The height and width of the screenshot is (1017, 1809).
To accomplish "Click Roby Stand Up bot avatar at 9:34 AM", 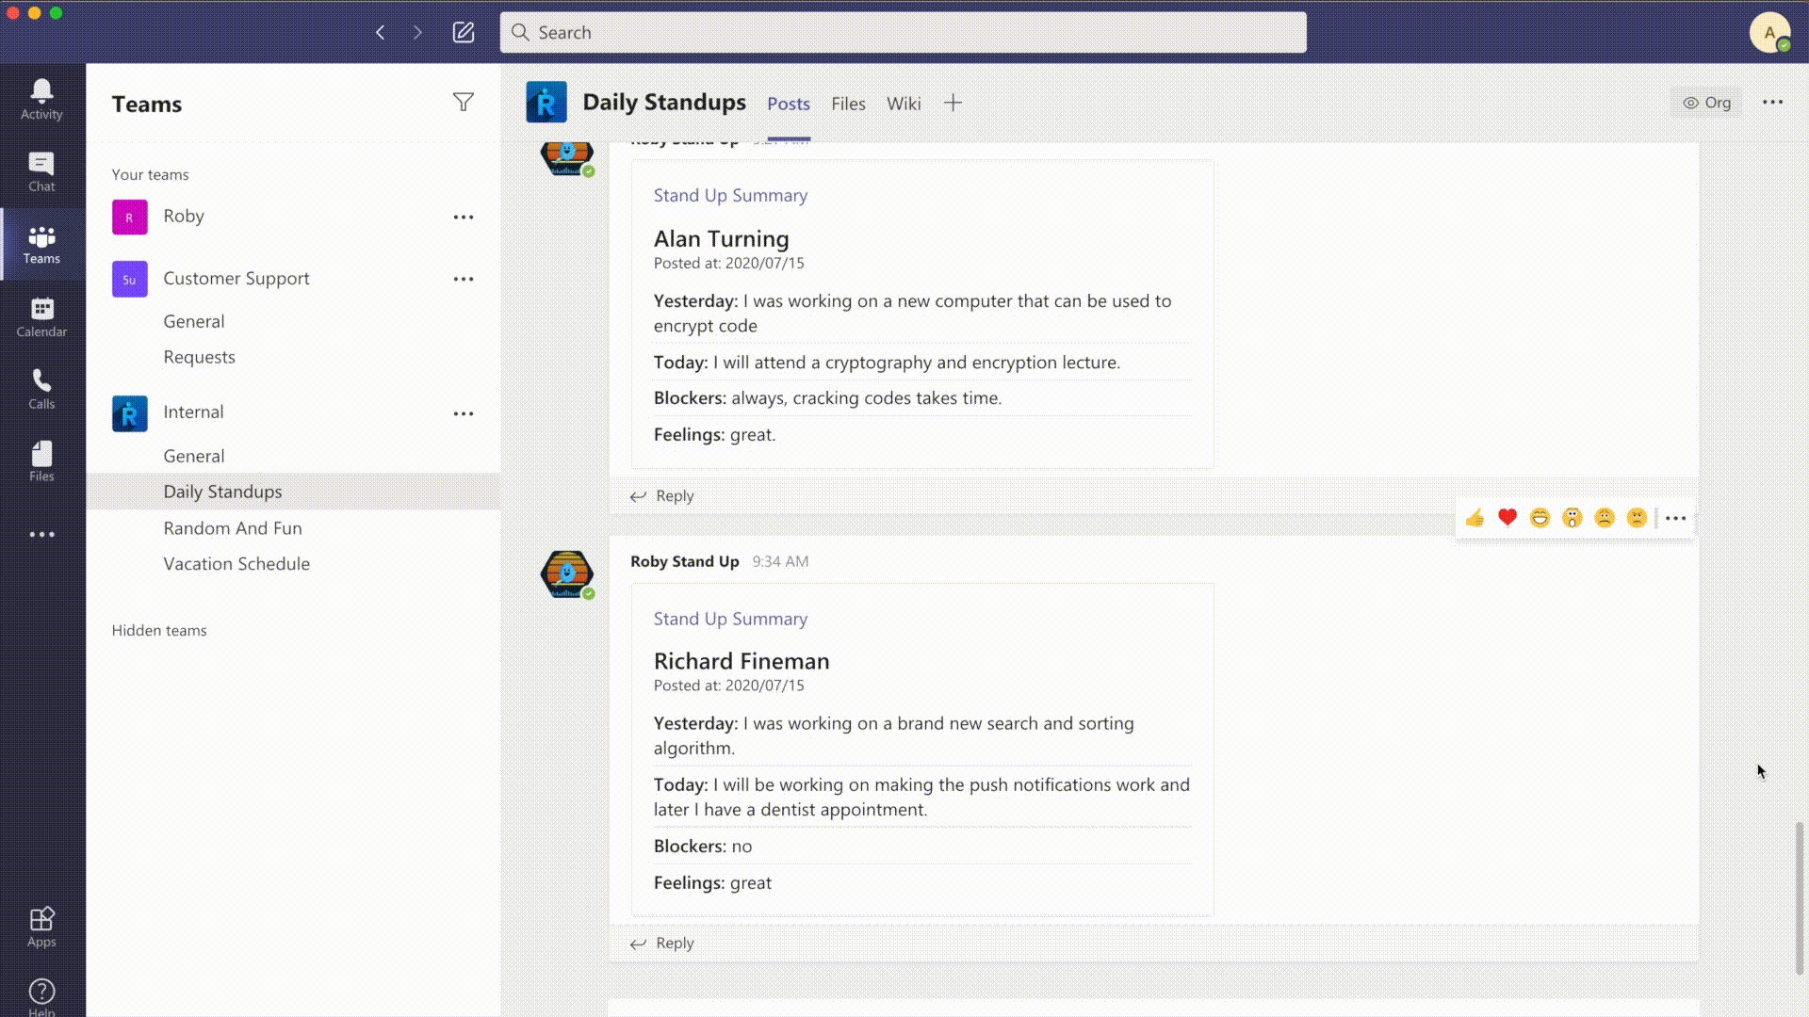I will pyautogui.click(x=567, y=574).
